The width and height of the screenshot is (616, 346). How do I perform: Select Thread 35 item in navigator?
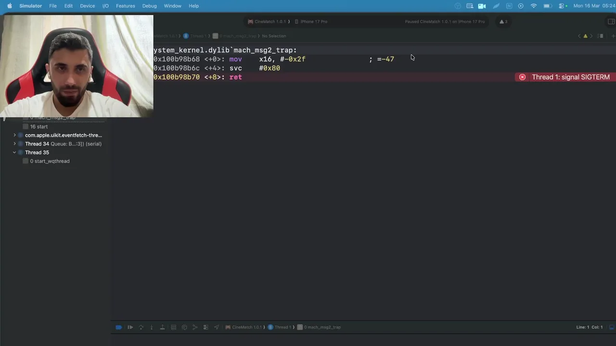tap(34, 152)
